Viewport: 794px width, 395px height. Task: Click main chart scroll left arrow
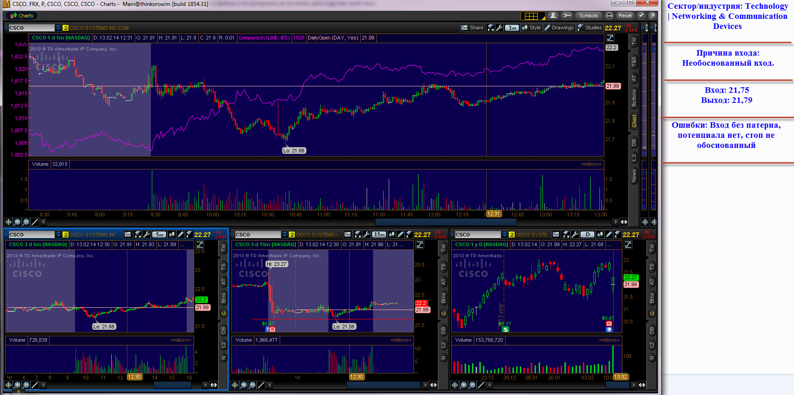43,222
